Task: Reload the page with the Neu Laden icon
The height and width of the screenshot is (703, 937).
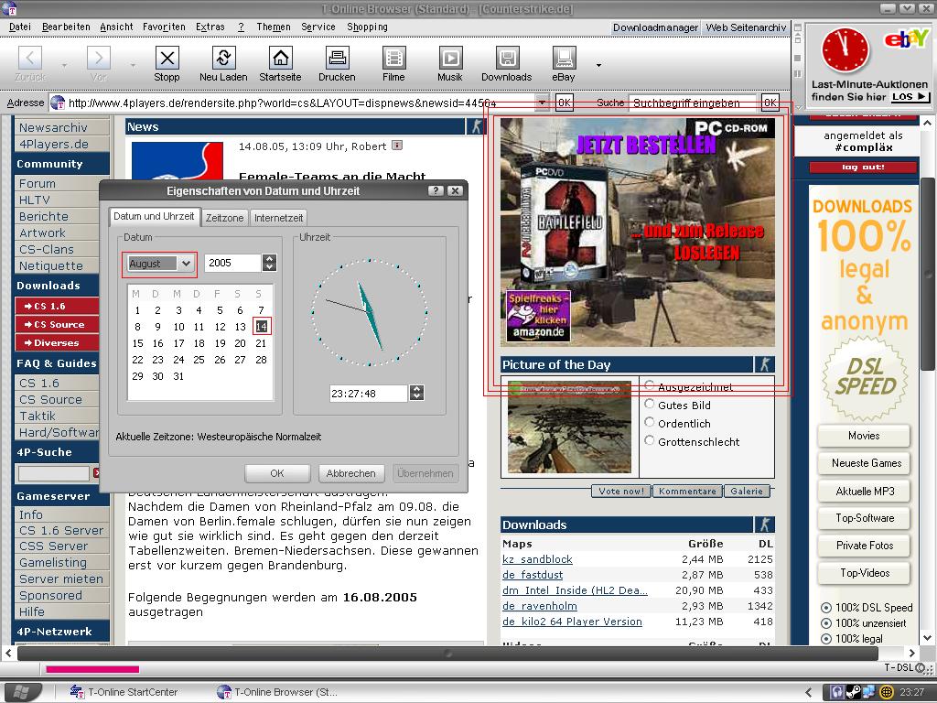Action: click(x=223, y=58)
